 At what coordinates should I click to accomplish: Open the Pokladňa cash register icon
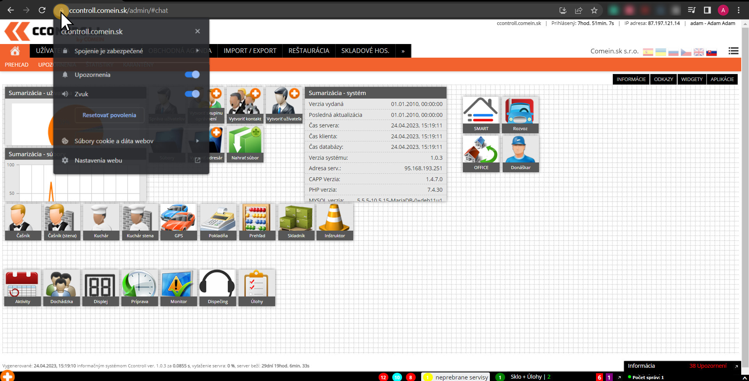[x=218, y=221]
